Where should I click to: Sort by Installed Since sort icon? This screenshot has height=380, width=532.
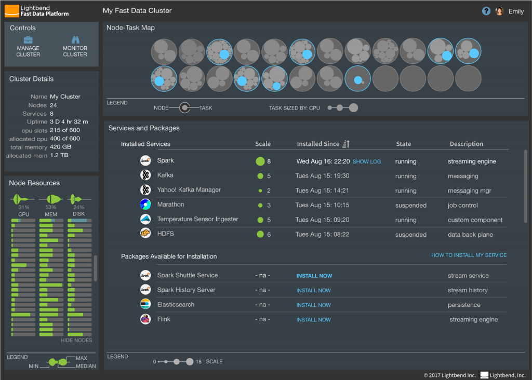[346, 144]
